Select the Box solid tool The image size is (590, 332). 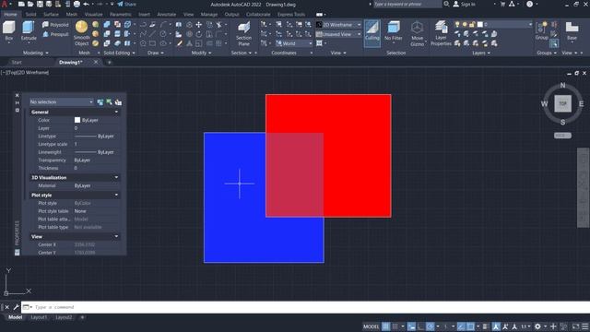[x=9, y=30]
